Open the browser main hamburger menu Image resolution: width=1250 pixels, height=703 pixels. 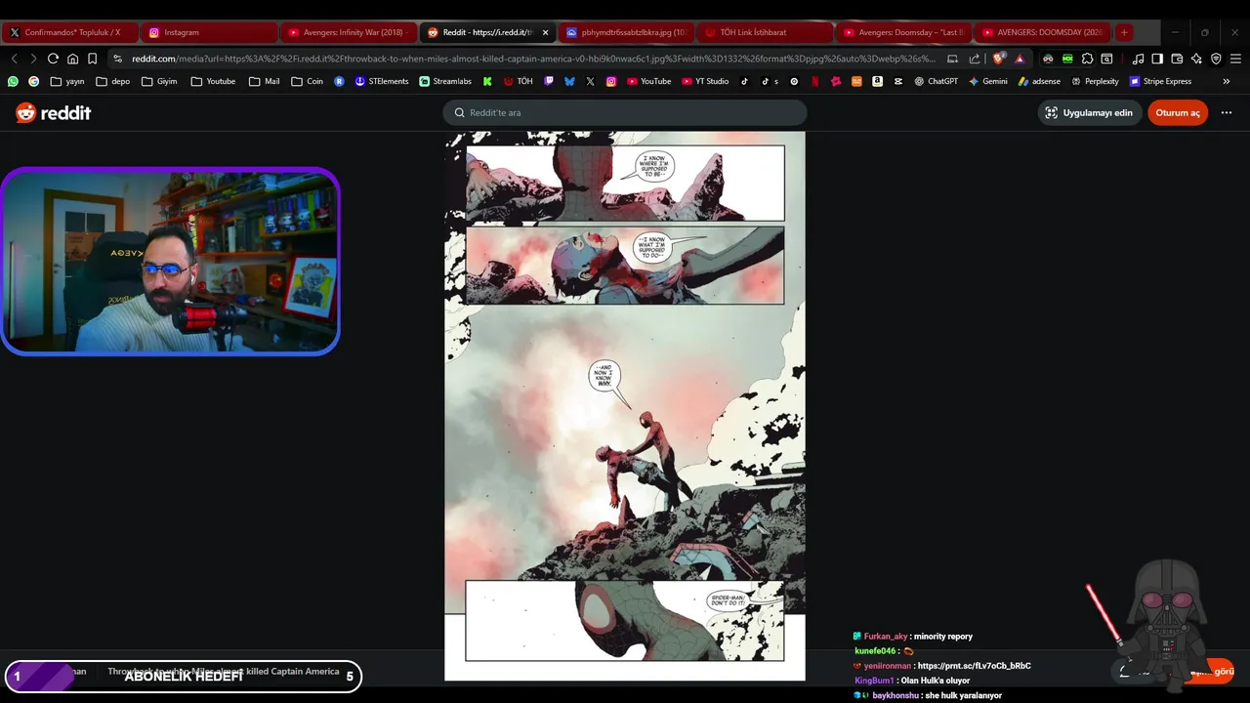pos(1235,59)
